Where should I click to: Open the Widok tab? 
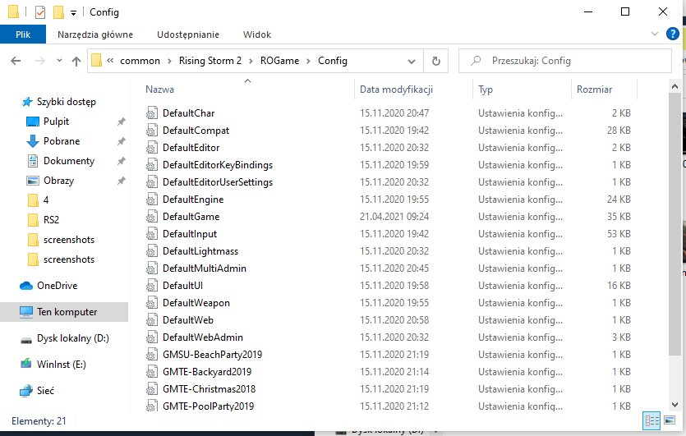(x=257, y=34)
